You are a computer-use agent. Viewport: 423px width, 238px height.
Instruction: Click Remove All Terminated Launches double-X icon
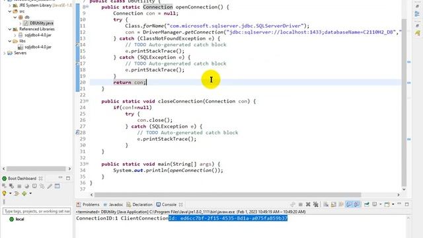click(x=316, y=204)
